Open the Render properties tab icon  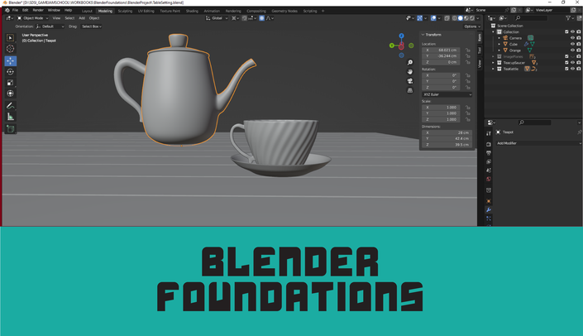(489, 144)
